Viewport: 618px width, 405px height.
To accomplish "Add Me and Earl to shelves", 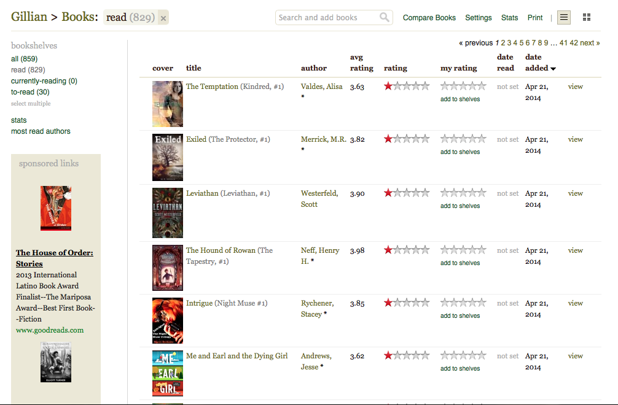I will click(x=460, y=368).
